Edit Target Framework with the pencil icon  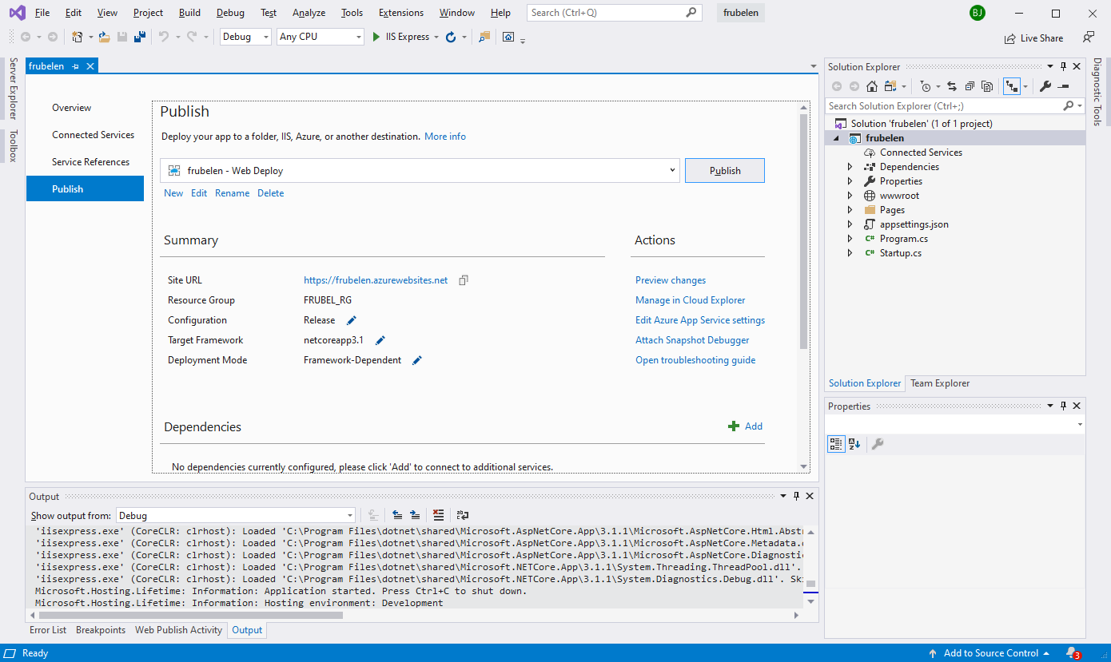click(380, 340)
